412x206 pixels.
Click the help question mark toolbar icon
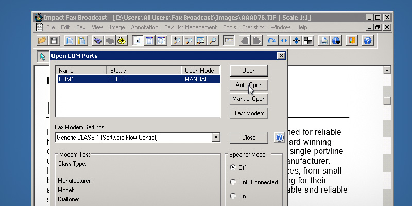tap(367, 40)
